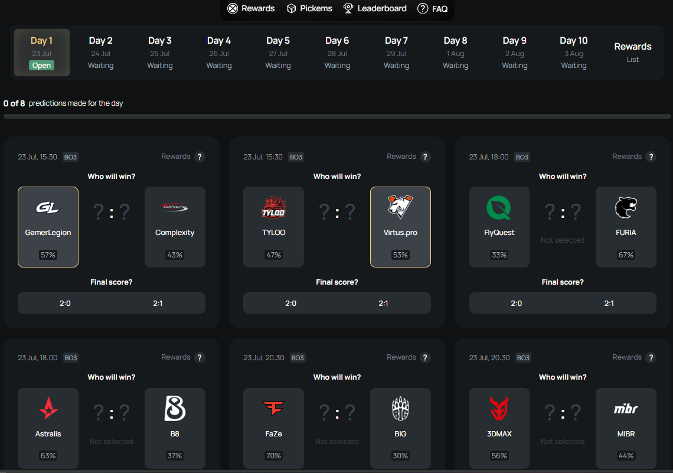Choose 2:0 score for GamerLegion vs Complexity

pyautogui.click(x=65, y=303)
